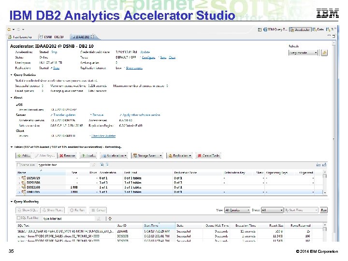Viewport: 348px width, 261px height.
Task: Collapse the Tables section
Action: [11, 147]
